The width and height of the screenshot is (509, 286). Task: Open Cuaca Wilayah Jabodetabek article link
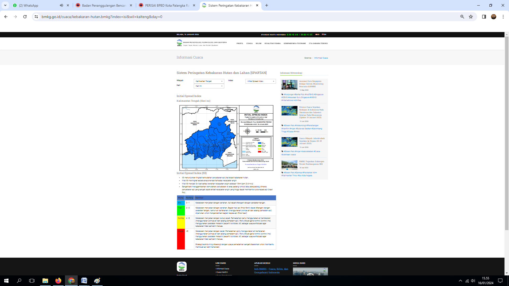[312, 141]
